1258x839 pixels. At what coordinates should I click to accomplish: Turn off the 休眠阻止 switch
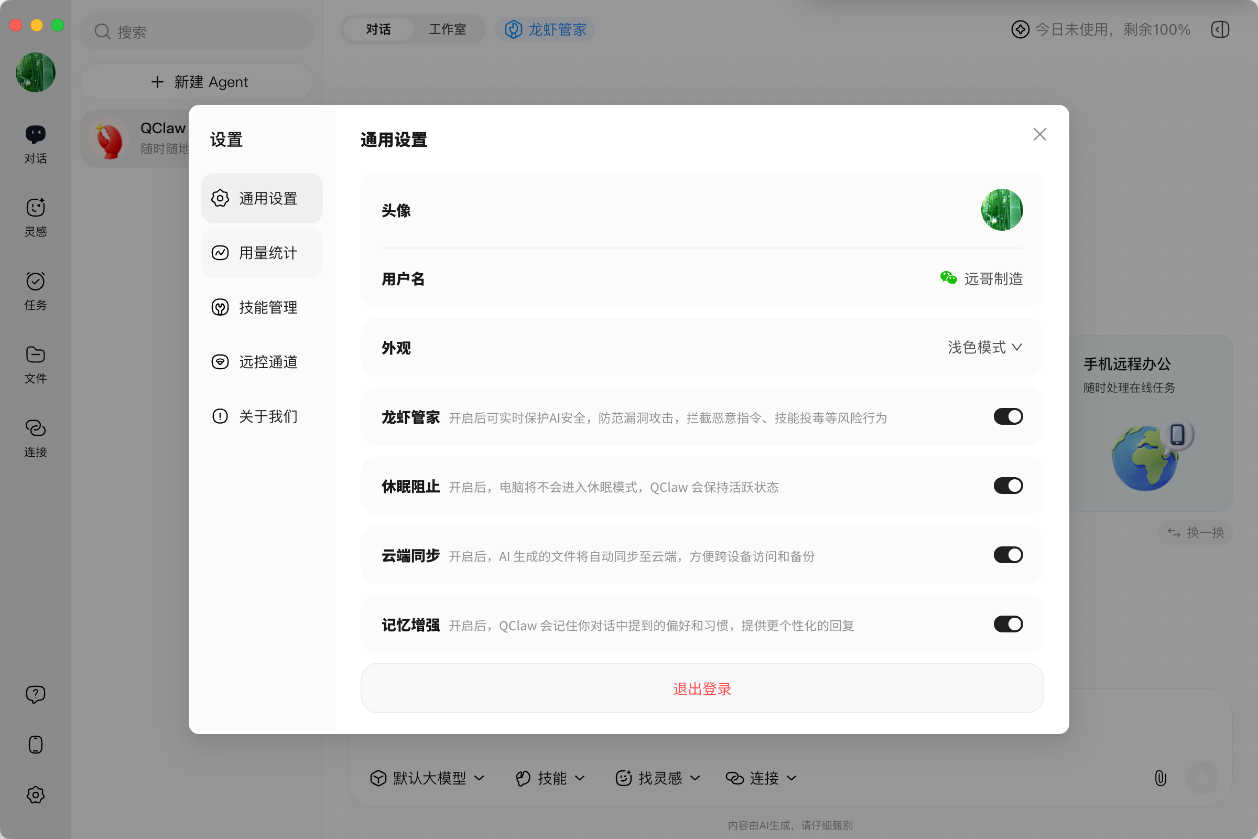point(1007,486)
